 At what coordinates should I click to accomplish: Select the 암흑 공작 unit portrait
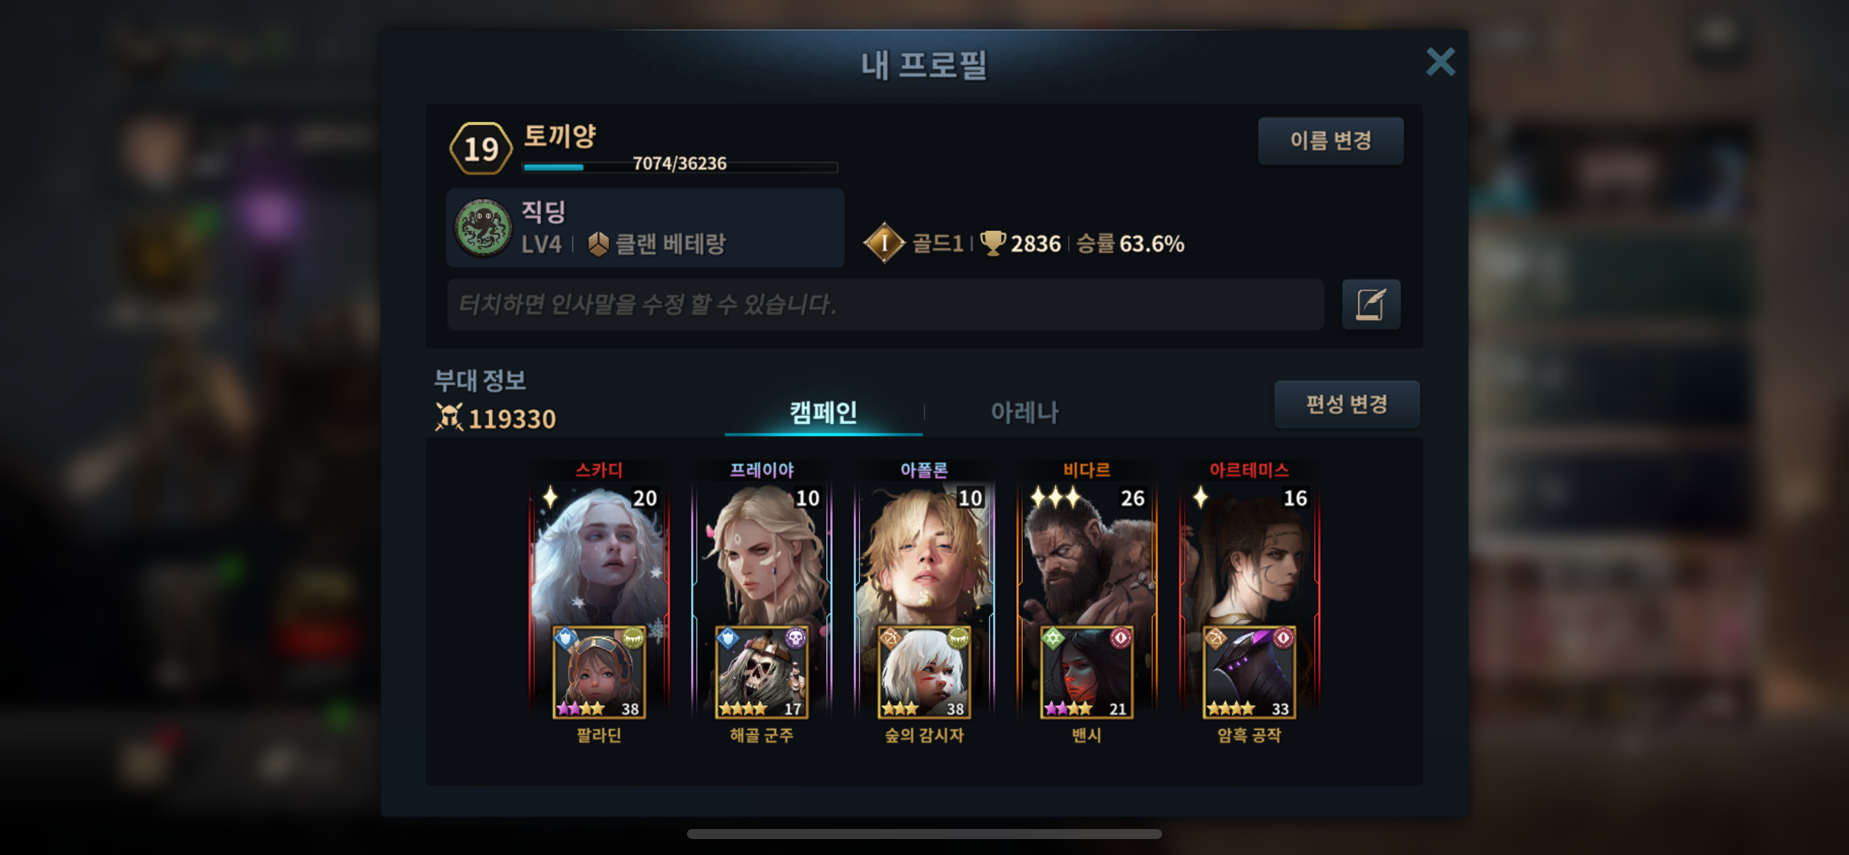tap(1249, 672)
